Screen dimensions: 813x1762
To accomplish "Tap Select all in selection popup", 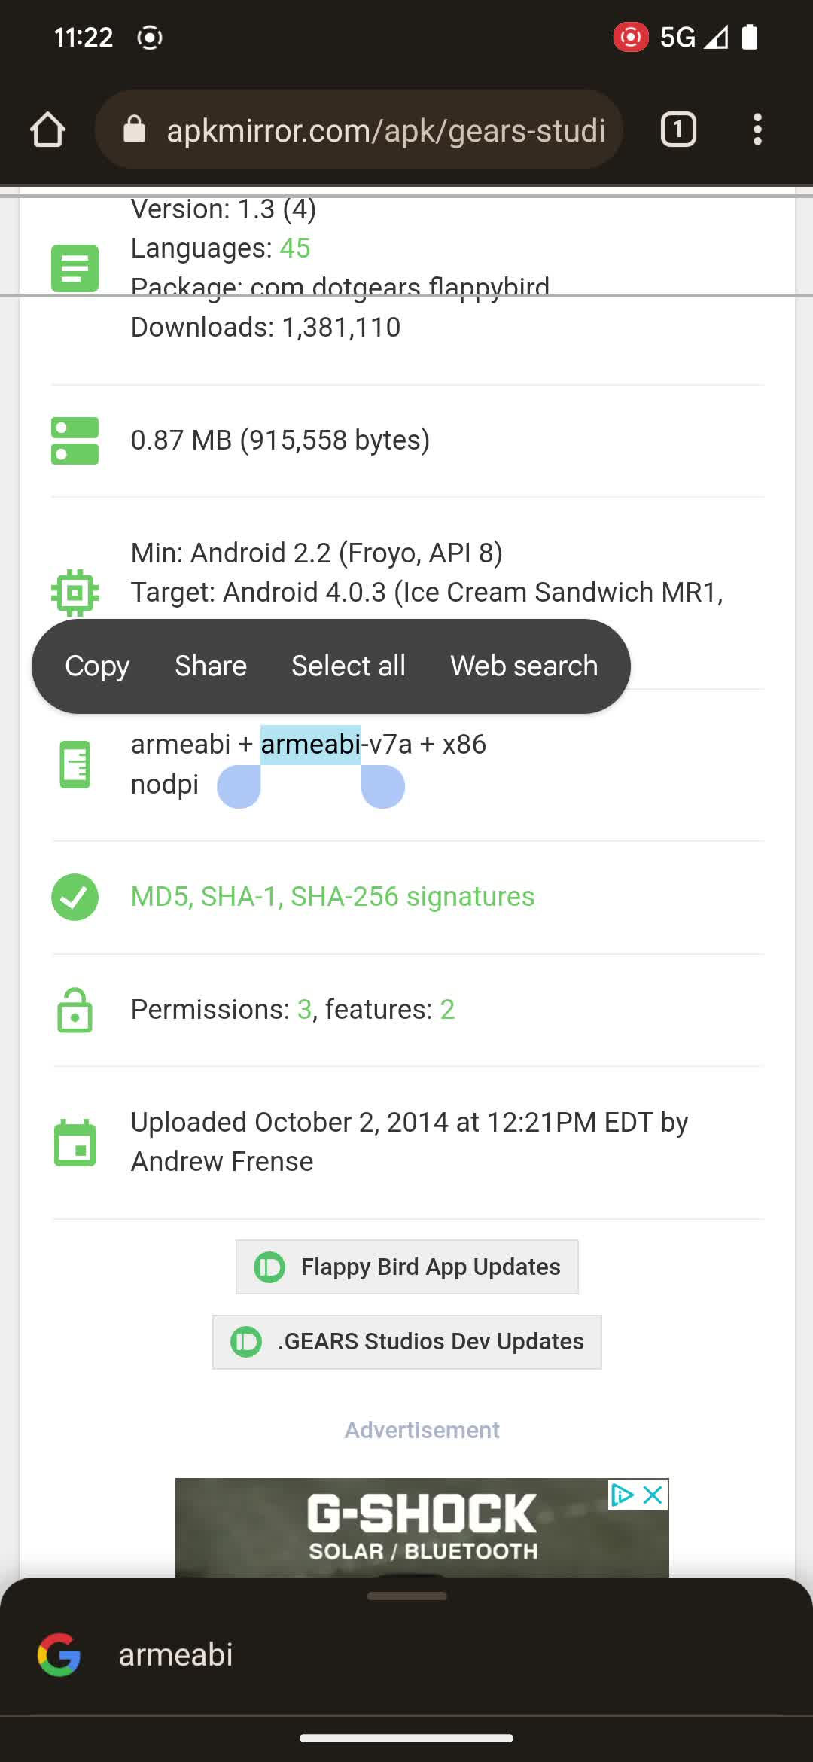I will (x=349, y=666).
